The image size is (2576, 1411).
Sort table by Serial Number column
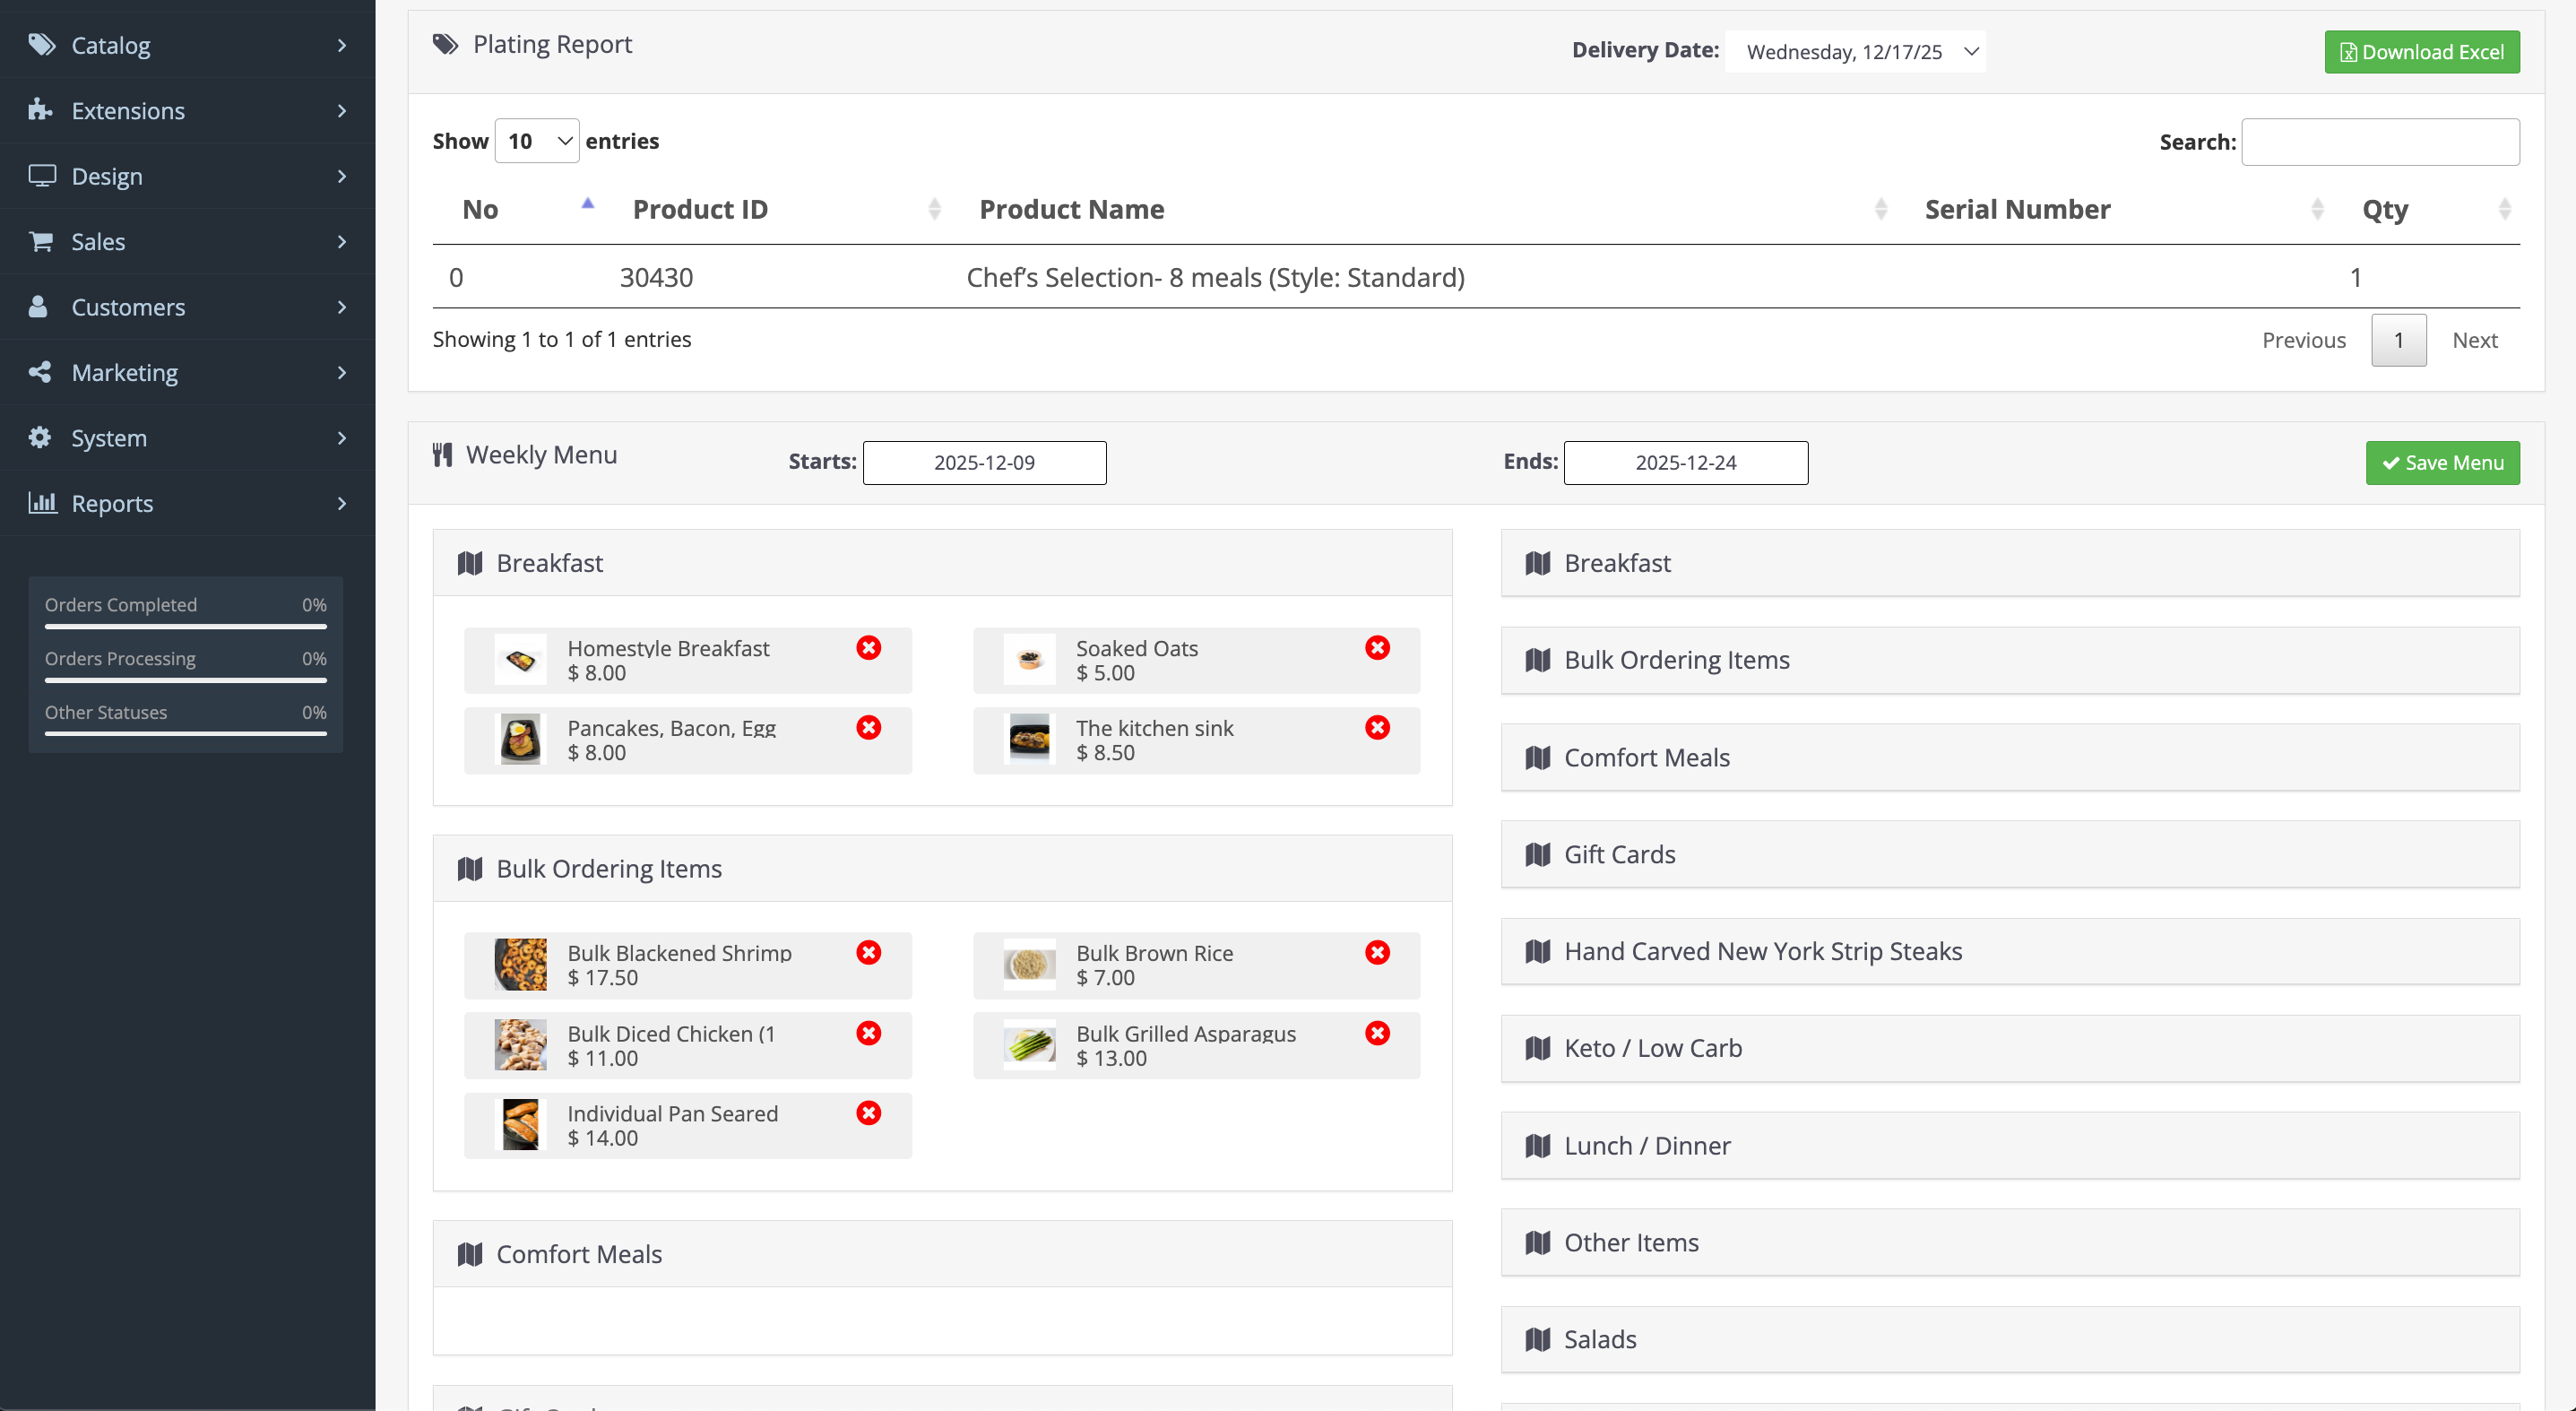[x=2017, y=210]
